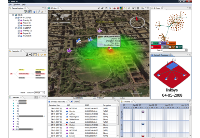Sort by the SSID column header
Screen dimensions: 200x138
pyautogui.click(x=69, y=105)
